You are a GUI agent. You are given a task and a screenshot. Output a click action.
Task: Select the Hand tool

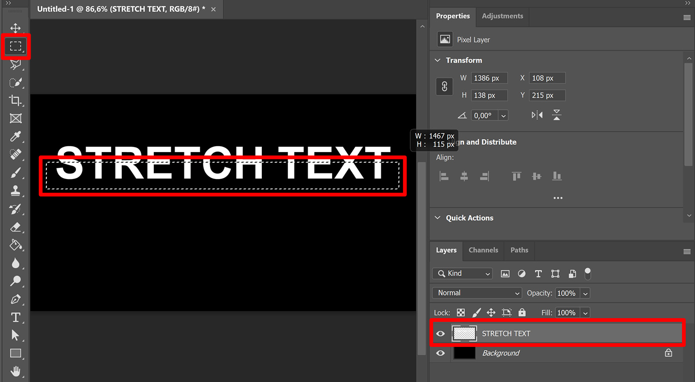tap(15, 371)
